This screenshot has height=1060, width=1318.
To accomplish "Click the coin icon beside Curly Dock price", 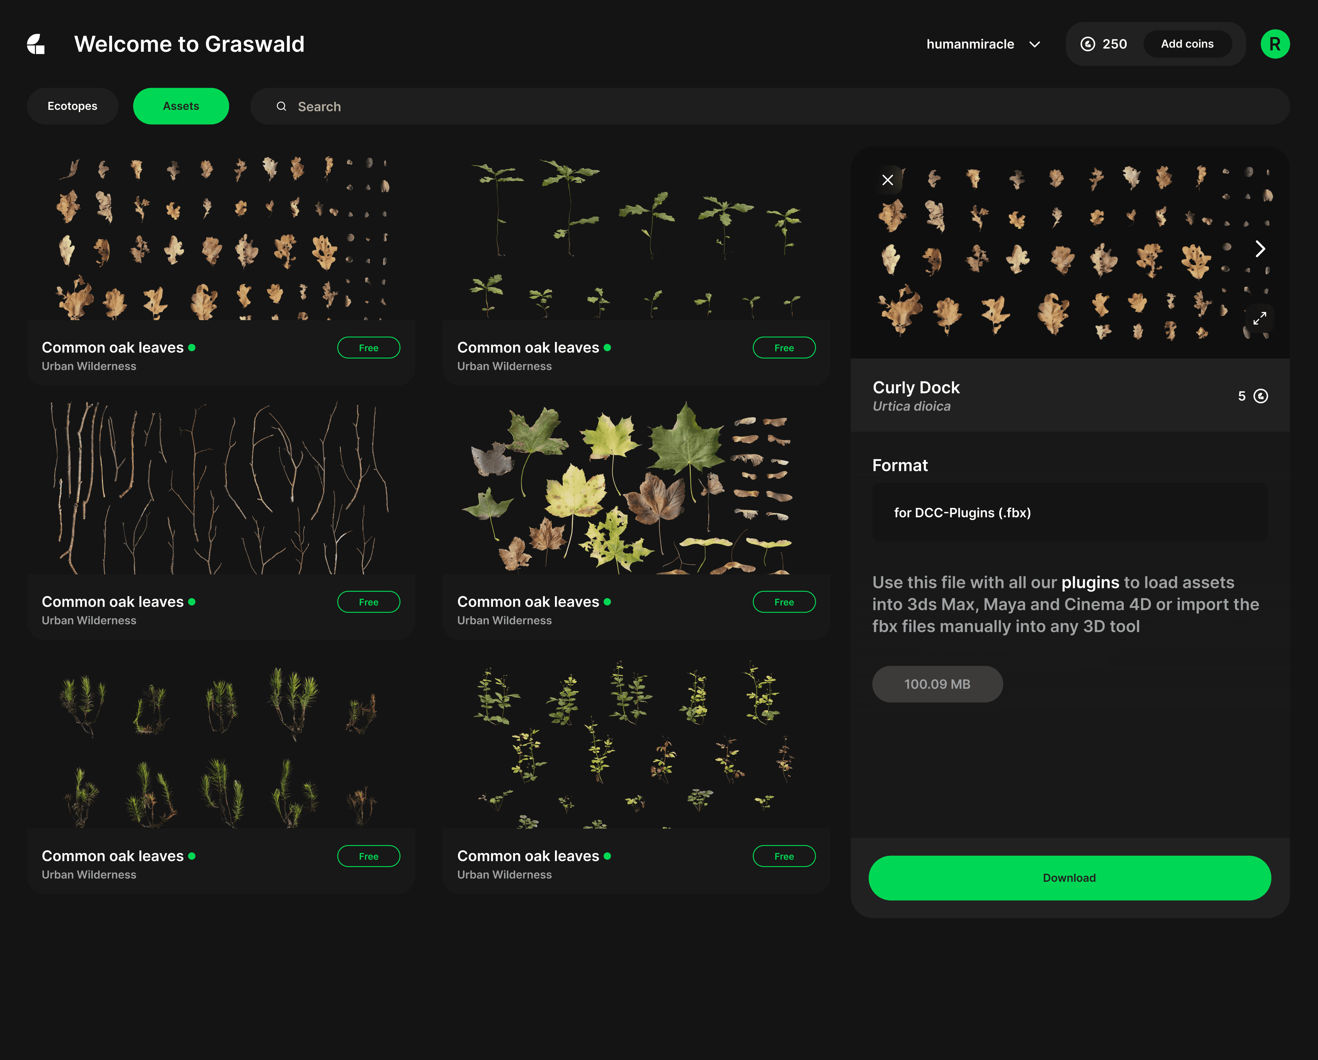I will (1261, 396).
